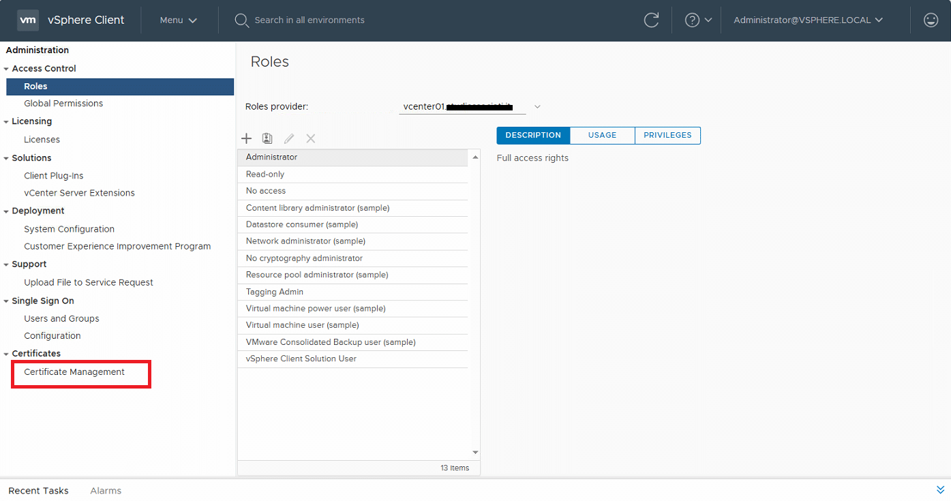
Task: Select Datastore consumer (sample) role
Action: pos(353,225)
